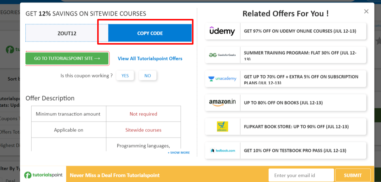
Task: Expand the offer description with SHOW MORE
Action: coord(178,152)
